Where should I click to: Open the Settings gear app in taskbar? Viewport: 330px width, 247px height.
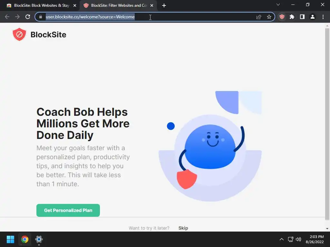(x=39, y=239)
